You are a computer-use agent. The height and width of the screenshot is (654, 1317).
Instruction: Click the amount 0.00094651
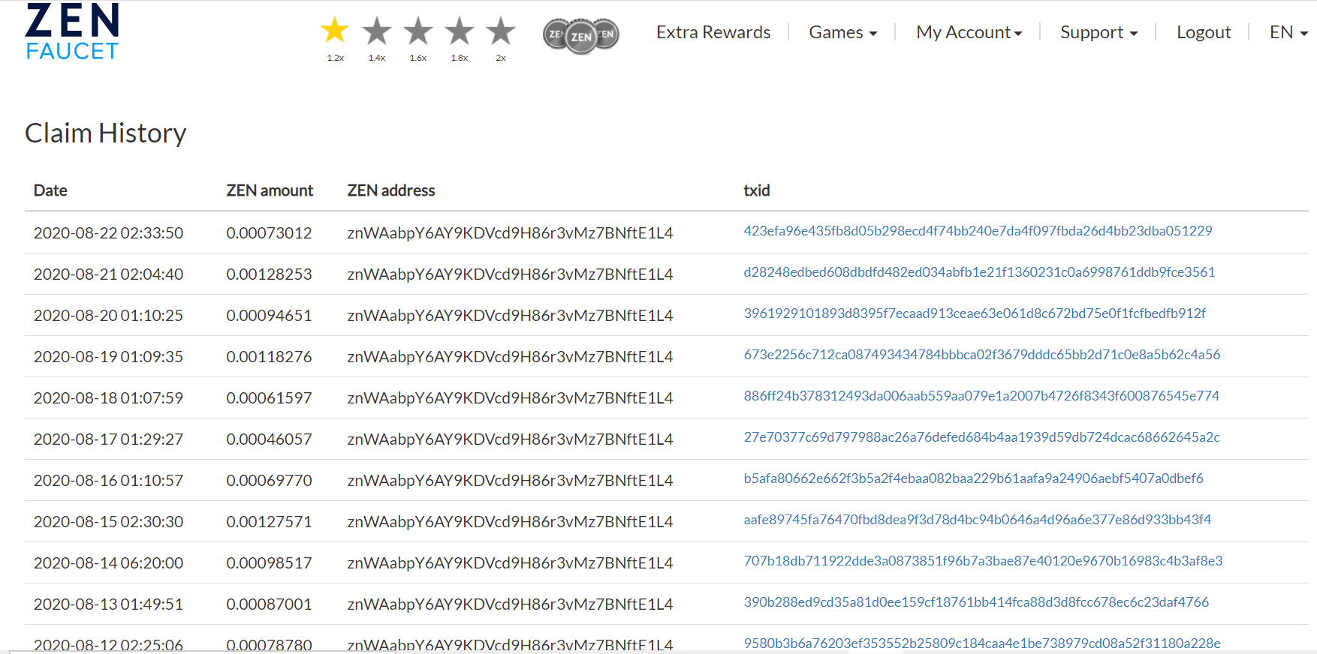click(x=269, y=316)
